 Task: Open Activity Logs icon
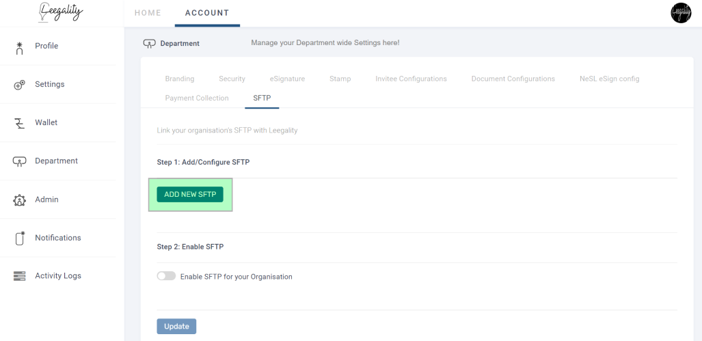[x=19, y=276]
